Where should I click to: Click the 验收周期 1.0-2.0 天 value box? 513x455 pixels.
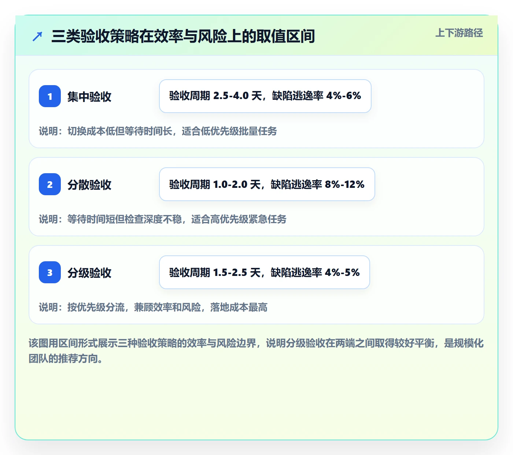[x=267, y=184]
